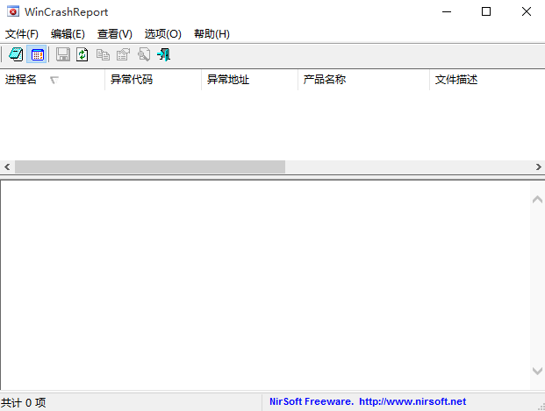Screen dimensions: 545x411
Task: Click the 共计 0 项 status text
Action: click(x=23, y=402)
